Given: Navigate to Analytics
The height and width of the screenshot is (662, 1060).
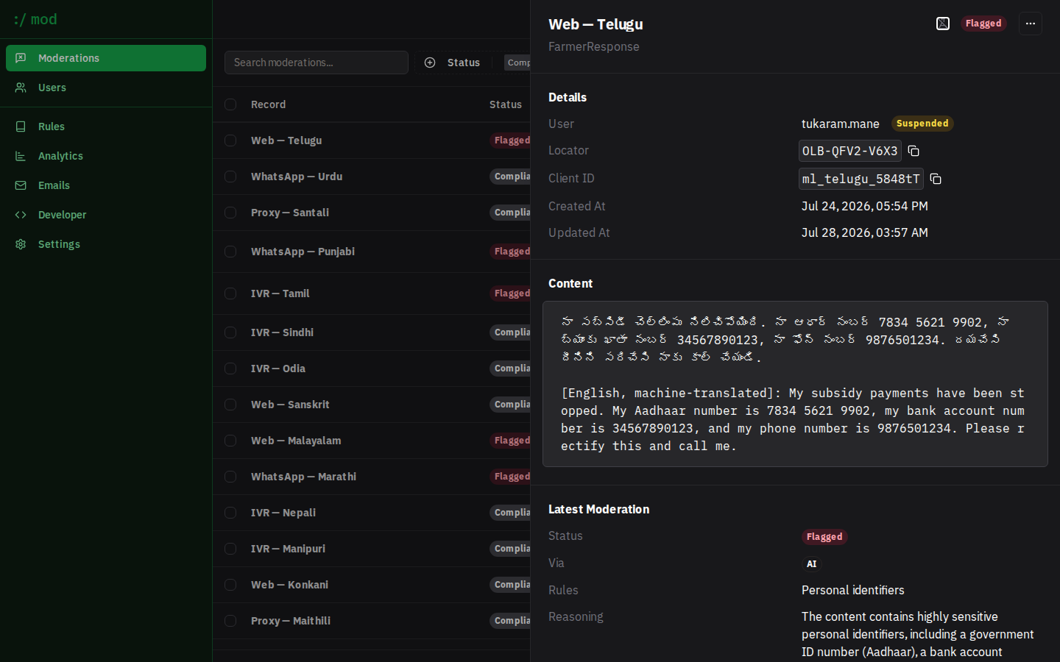Looking at the screenshot, I should (106, 156).
